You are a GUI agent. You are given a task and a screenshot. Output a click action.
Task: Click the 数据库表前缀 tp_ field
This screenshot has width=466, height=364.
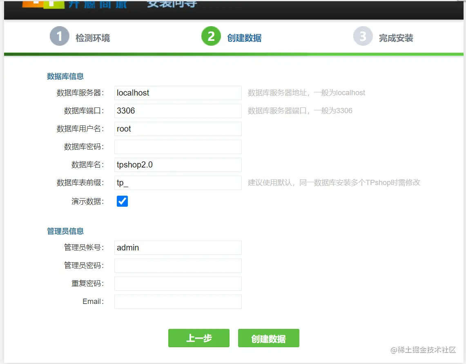178,183
